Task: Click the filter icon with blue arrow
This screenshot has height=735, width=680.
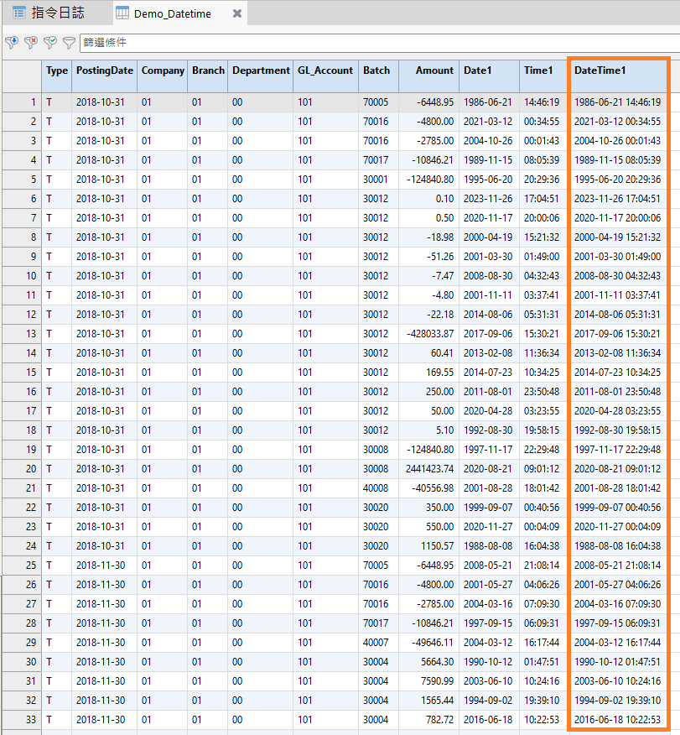Action: (x=11, y=42)
